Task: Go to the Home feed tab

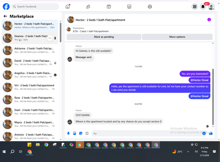Action: coord(68,7)
